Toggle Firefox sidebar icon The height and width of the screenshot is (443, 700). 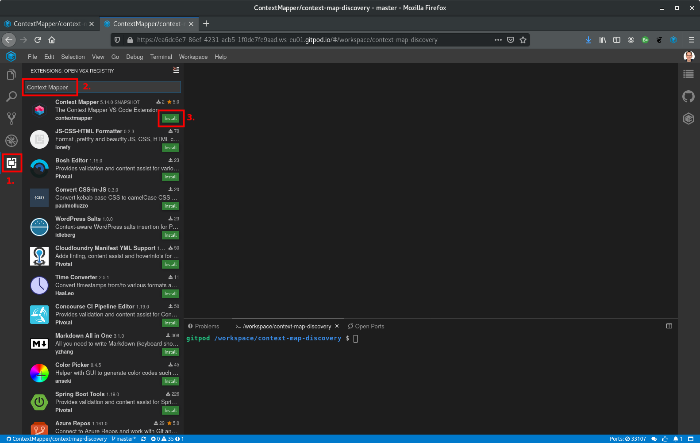pos(617,40)
